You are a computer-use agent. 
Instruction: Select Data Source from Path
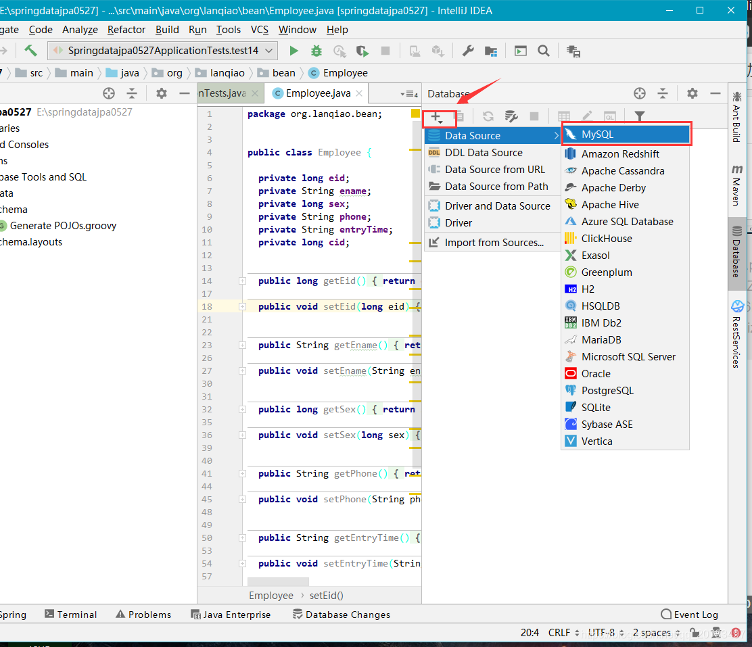(x=493, y=186)
